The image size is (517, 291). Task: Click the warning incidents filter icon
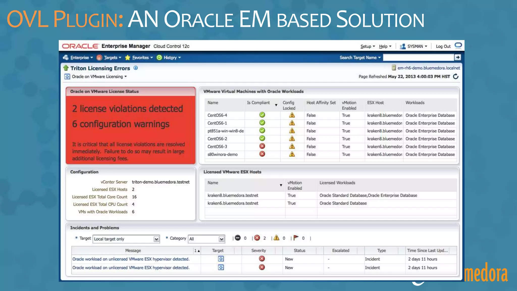coord(276,238)
